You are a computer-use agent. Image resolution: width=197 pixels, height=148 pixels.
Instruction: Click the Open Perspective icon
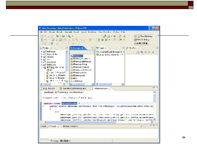(135, 36)
